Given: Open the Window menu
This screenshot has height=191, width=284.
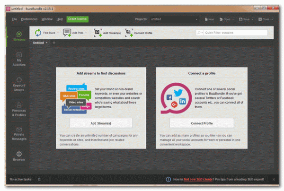Looking at the screenshot, I should pos(47,19).
